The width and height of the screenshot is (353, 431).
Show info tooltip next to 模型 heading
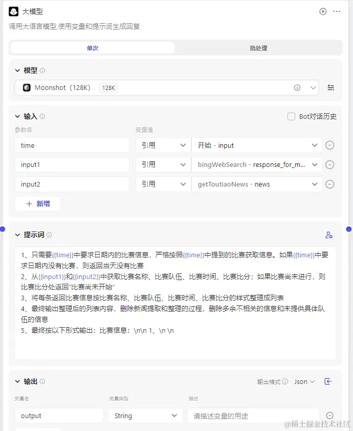point(42,71)
